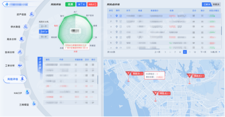Click the 下一页 next page button

[203, 52]
